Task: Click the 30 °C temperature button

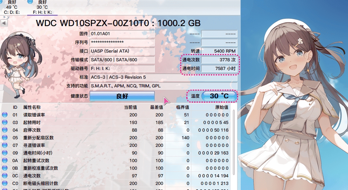Action: coord(219,96)
